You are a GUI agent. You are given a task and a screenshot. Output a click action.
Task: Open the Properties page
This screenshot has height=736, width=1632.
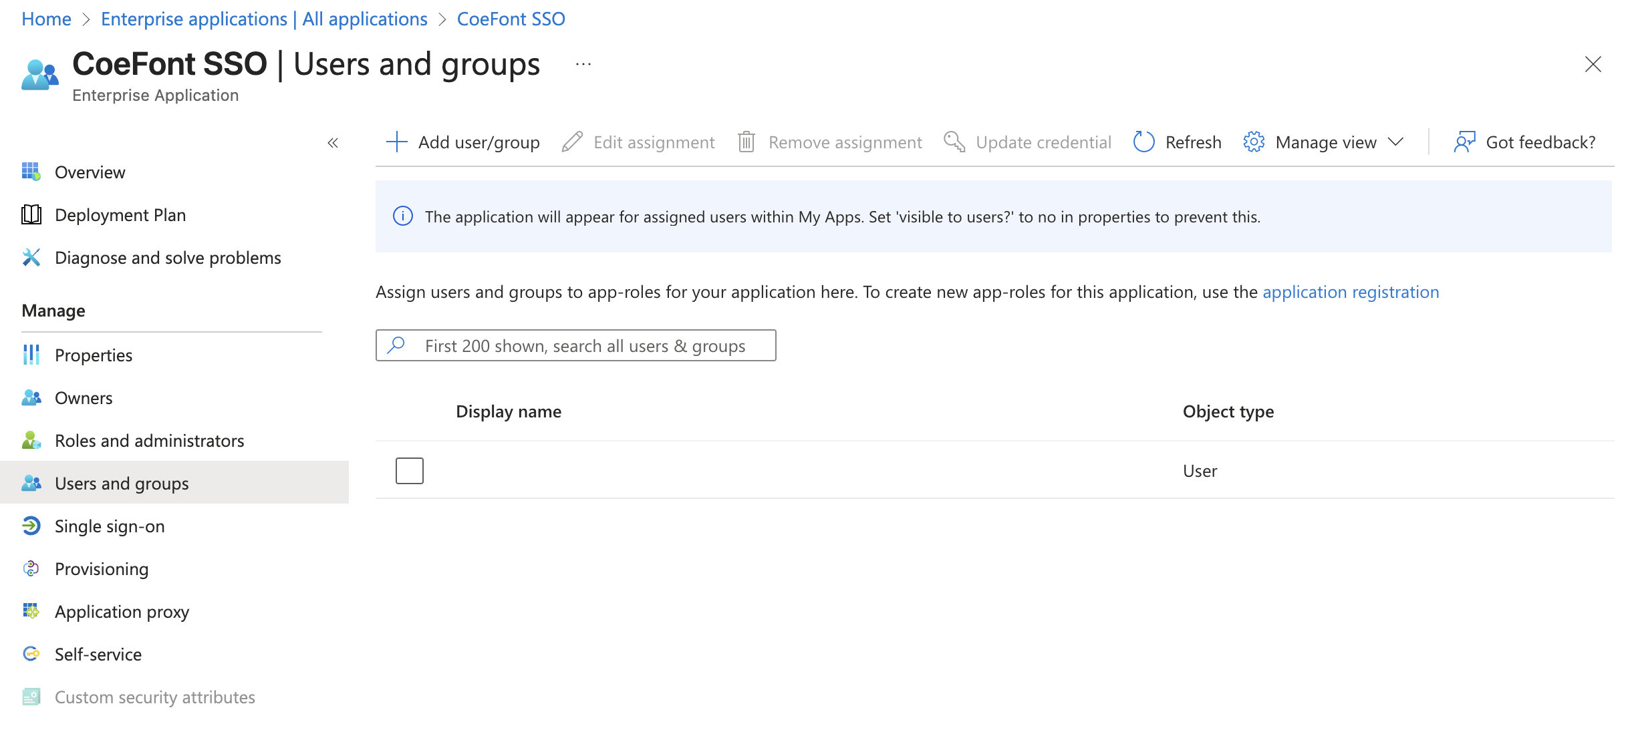pyautogui.click(x=94, y=355)
